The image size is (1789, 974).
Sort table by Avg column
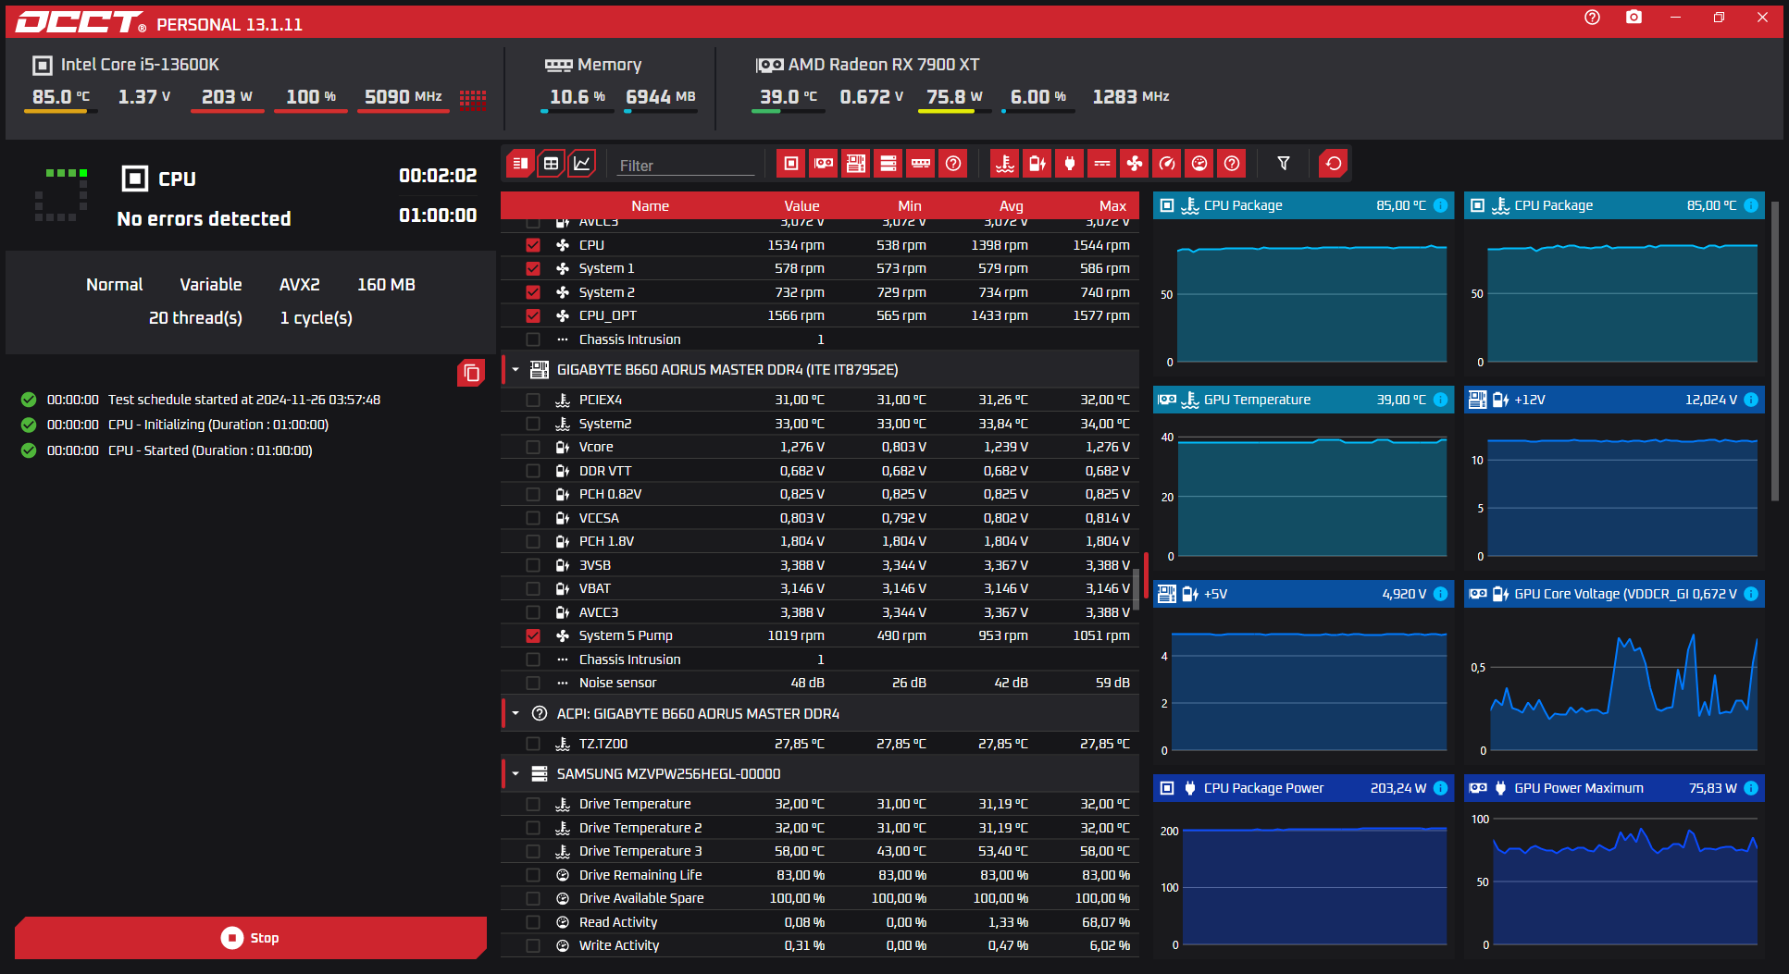pos(1012,205)
